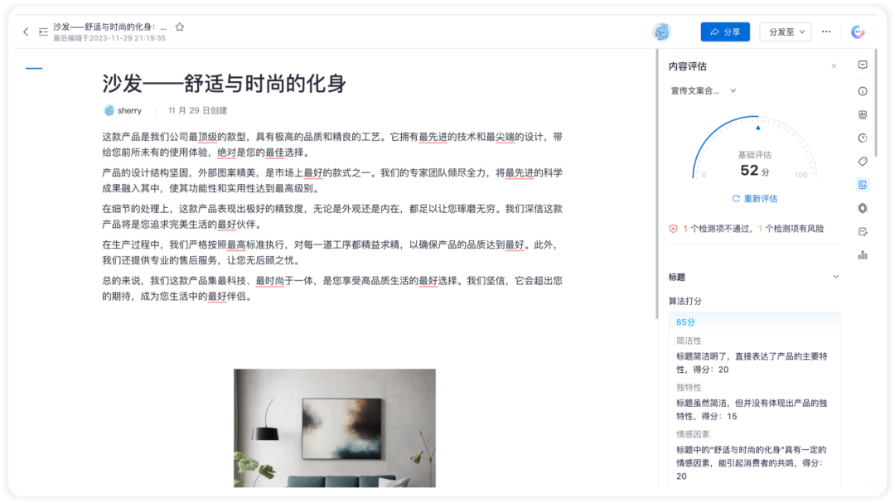Click the document info icon
Screen dimensions: 895x503
(x=863, y=91)
